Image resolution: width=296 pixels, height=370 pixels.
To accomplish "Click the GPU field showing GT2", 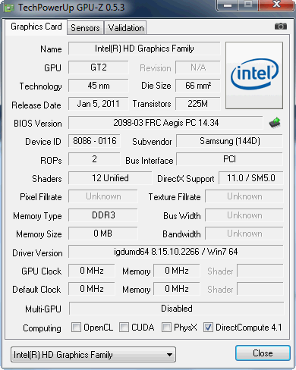I will (x=99, y=67).
